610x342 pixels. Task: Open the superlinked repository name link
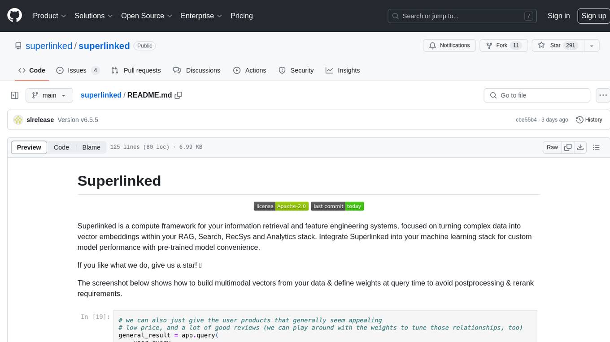point(104,46)
